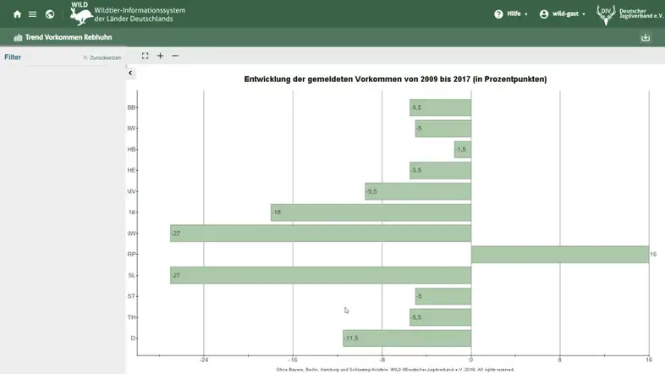Click the WILD hare logo
The height and width of the screenshot is (374, 665).
[x=81, y=14]
